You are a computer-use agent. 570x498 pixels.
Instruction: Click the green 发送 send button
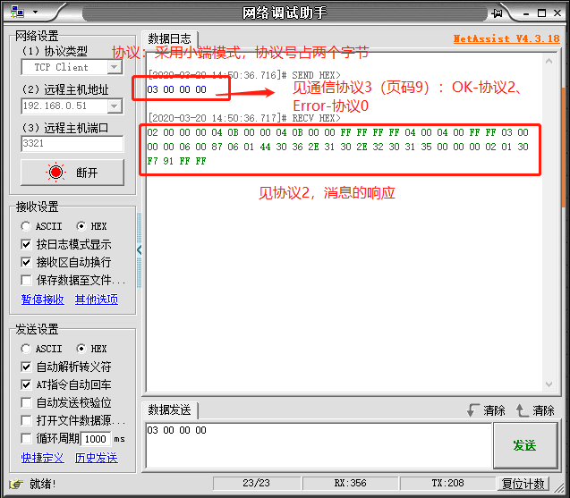[525, 445]
